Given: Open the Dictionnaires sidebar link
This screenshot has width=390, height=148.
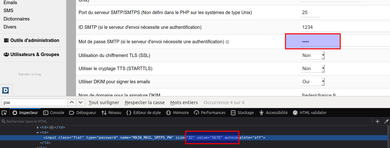Looking at the screenshot, I should [x=16, y=19].
